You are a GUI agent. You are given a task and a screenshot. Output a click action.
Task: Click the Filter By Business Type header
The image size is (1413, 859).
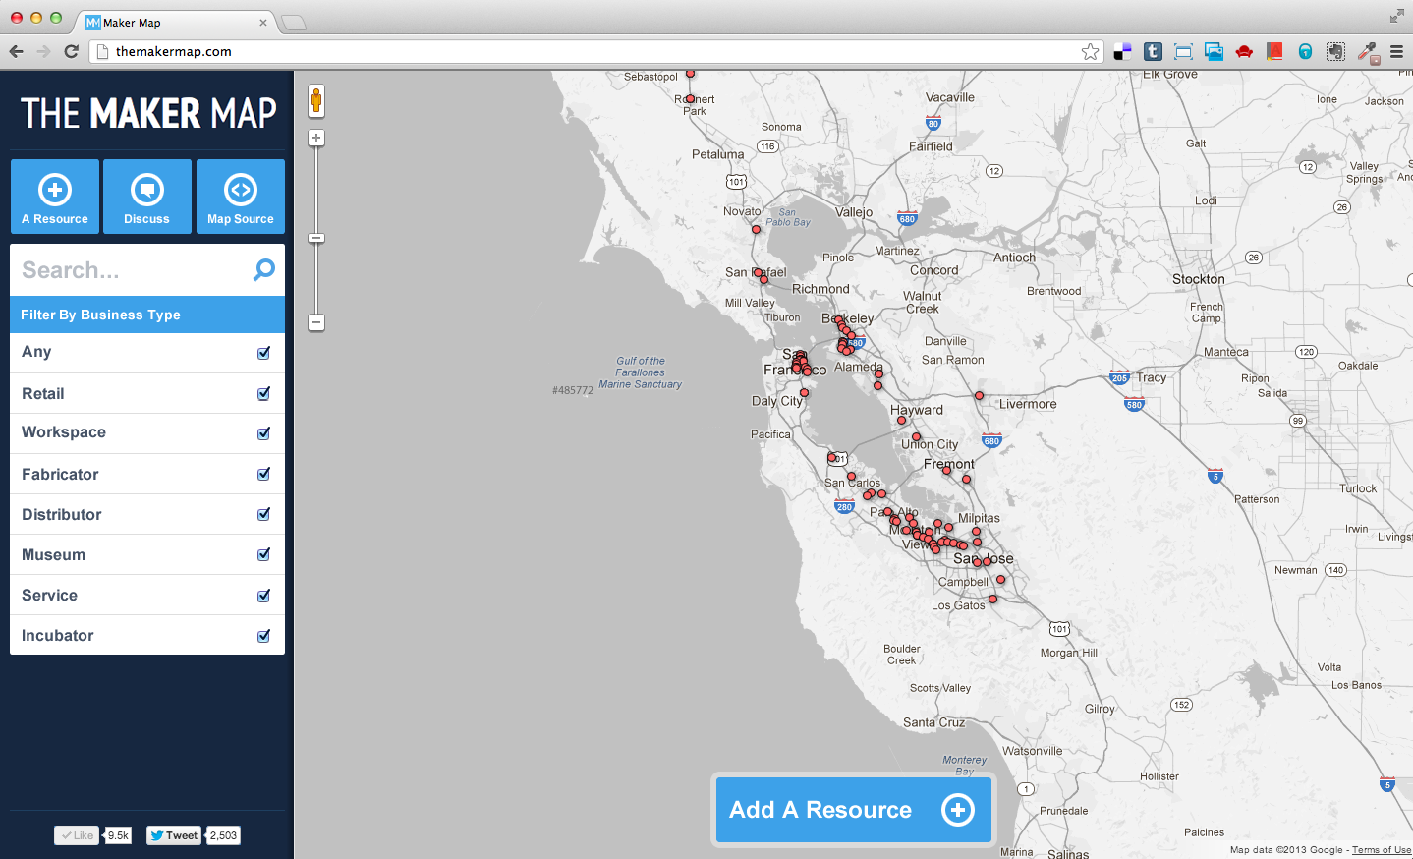[x=147, y=315]
